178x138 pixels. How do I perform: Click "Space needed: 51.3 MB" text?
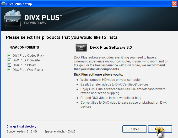[22, 131]
